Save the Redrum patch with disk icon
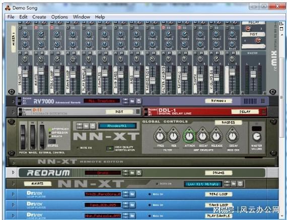The width and height of the screenshot is (287, 220). (138, 173)
